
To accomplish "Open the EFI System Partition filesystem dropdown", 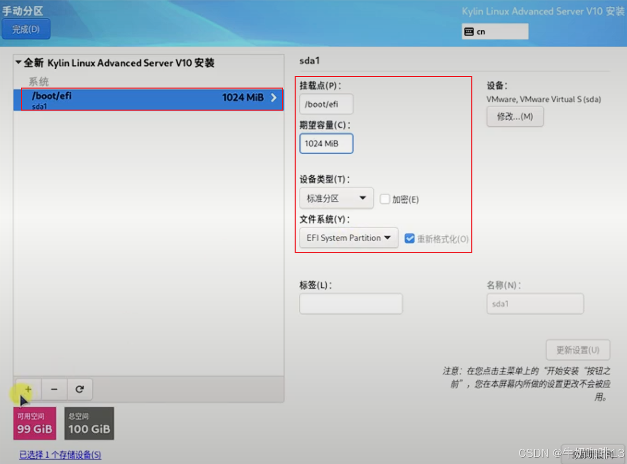I will coord(349,238).
